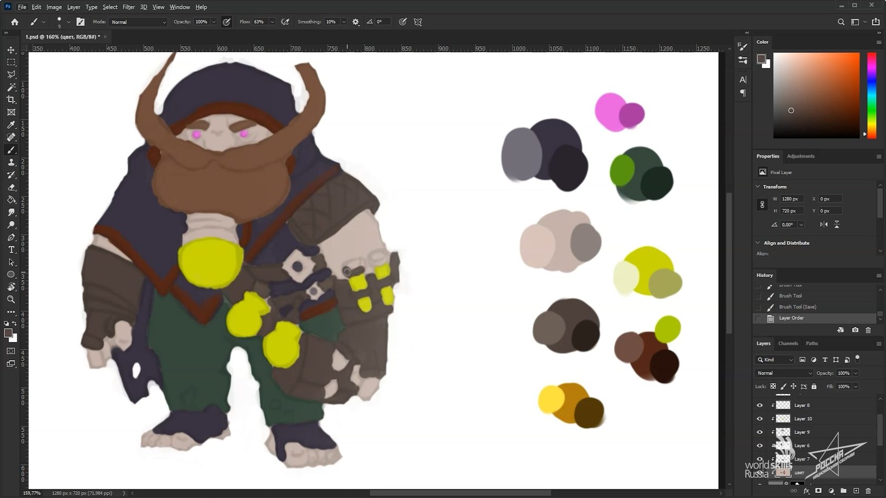Image resolution: width=886 pixels, height=498 pixels.
Task: Hide Layer 8 visibility eye
Action: coord(759,405)
